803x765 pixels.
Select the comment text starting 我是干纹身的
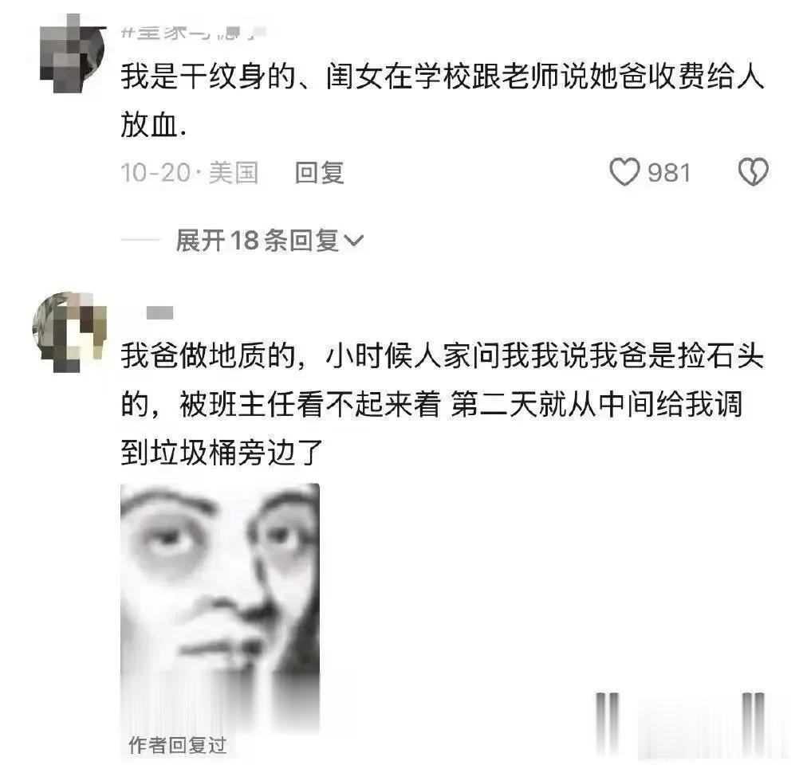pyautogui.click(x=442, y=100)
